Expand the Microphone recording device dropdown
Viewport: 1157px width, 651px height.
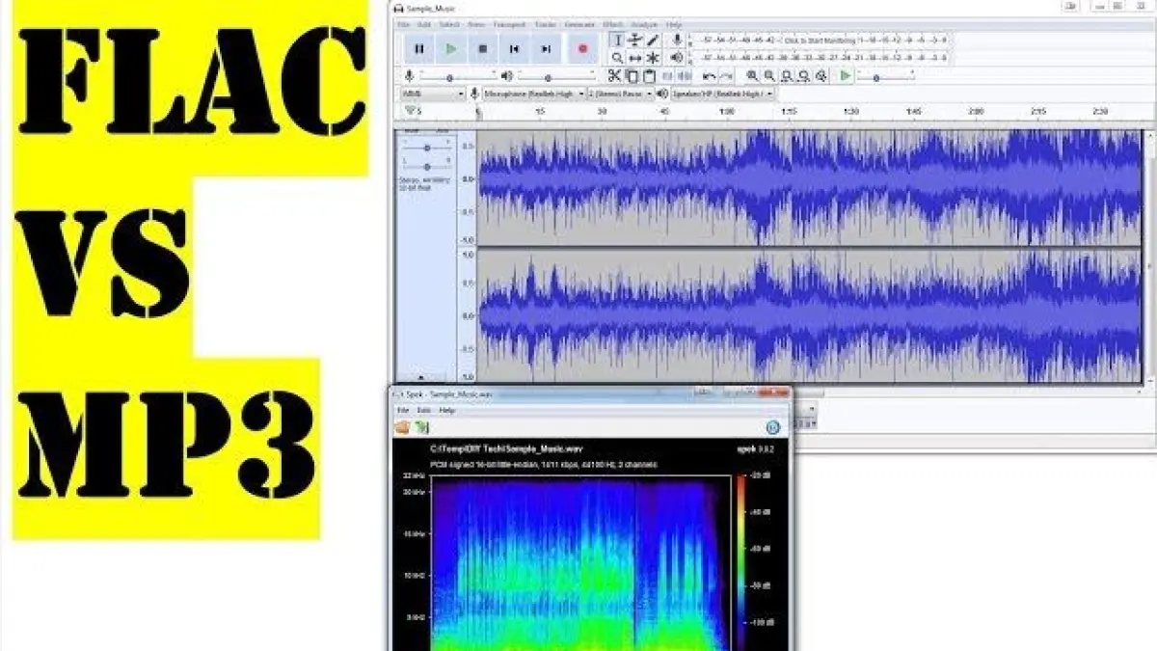tap(533, 94)
